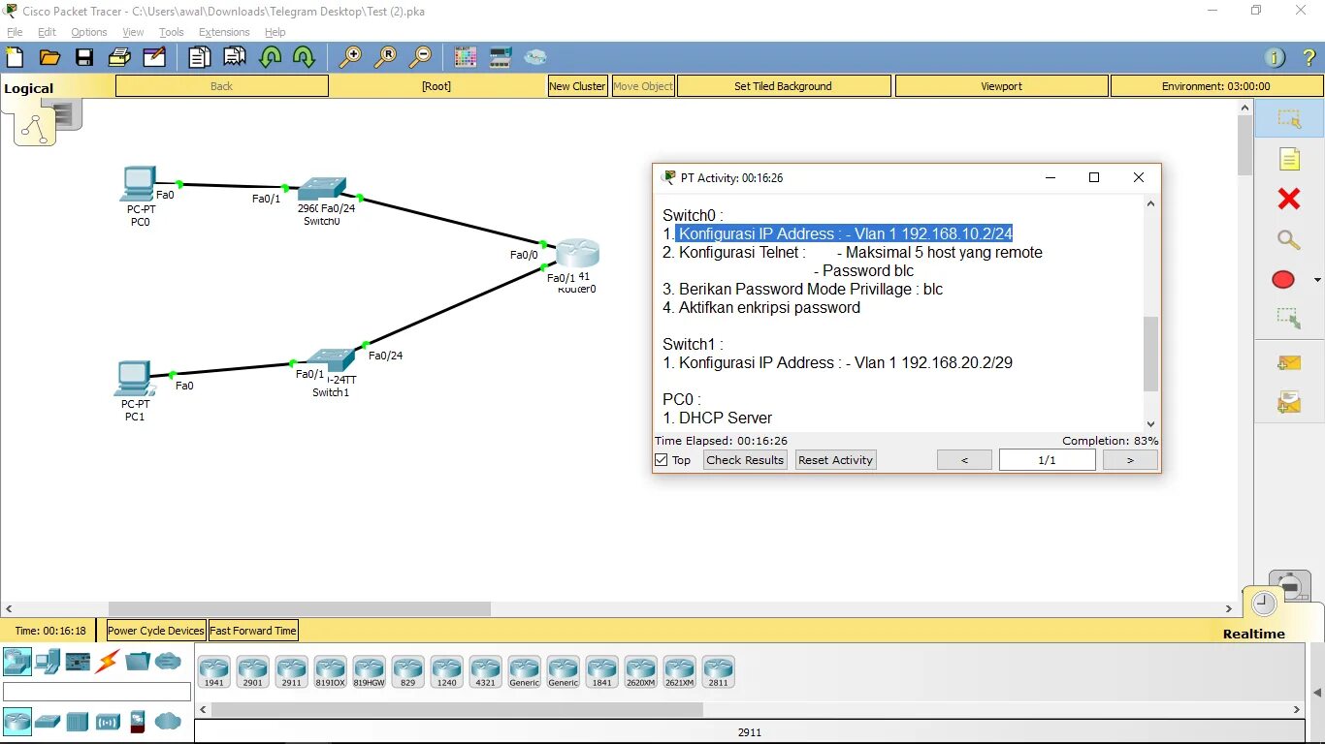Screen dimensions: 1325x744
Task: Click Set Tiled Background button
Action: coord(784,86)
